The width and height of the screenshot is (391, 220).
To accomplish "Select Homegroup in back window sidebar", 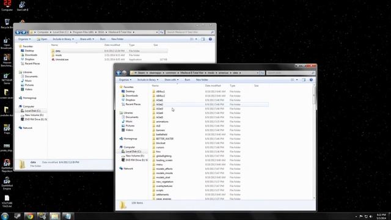I will point(29,98).
